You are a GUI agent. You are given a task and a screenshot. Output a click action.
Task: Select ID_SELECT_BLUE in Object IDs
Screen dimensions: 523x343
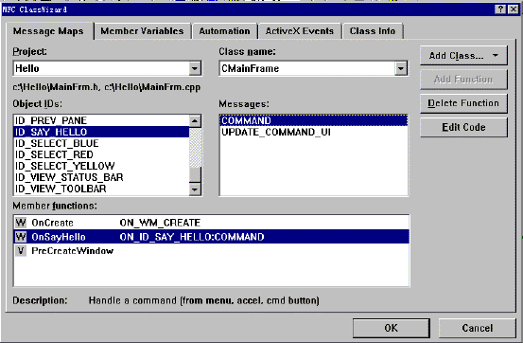(x=101, y=143)
